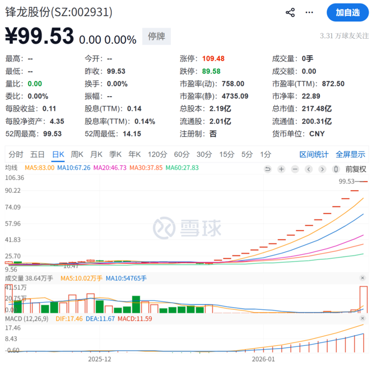Click the candlestick style icon
This screenshot has height=365, width=375.
336,169
